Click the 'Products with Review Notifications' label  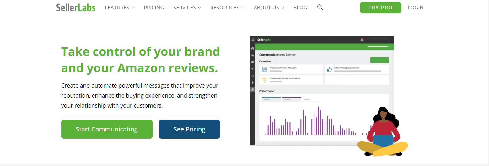pos(285,78)
